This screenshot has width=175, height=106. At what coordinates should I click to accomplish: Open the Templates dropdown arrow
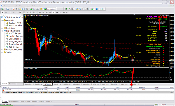pos(104,9)
